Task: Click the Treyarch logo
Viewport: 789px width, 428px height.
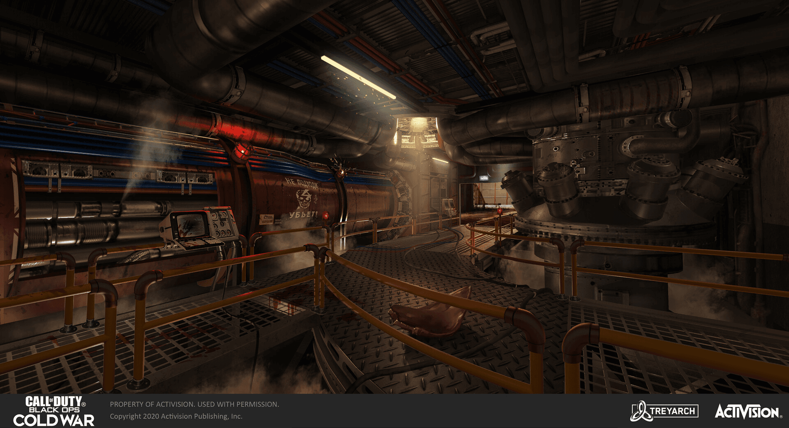Action: (x=664, y=411)
